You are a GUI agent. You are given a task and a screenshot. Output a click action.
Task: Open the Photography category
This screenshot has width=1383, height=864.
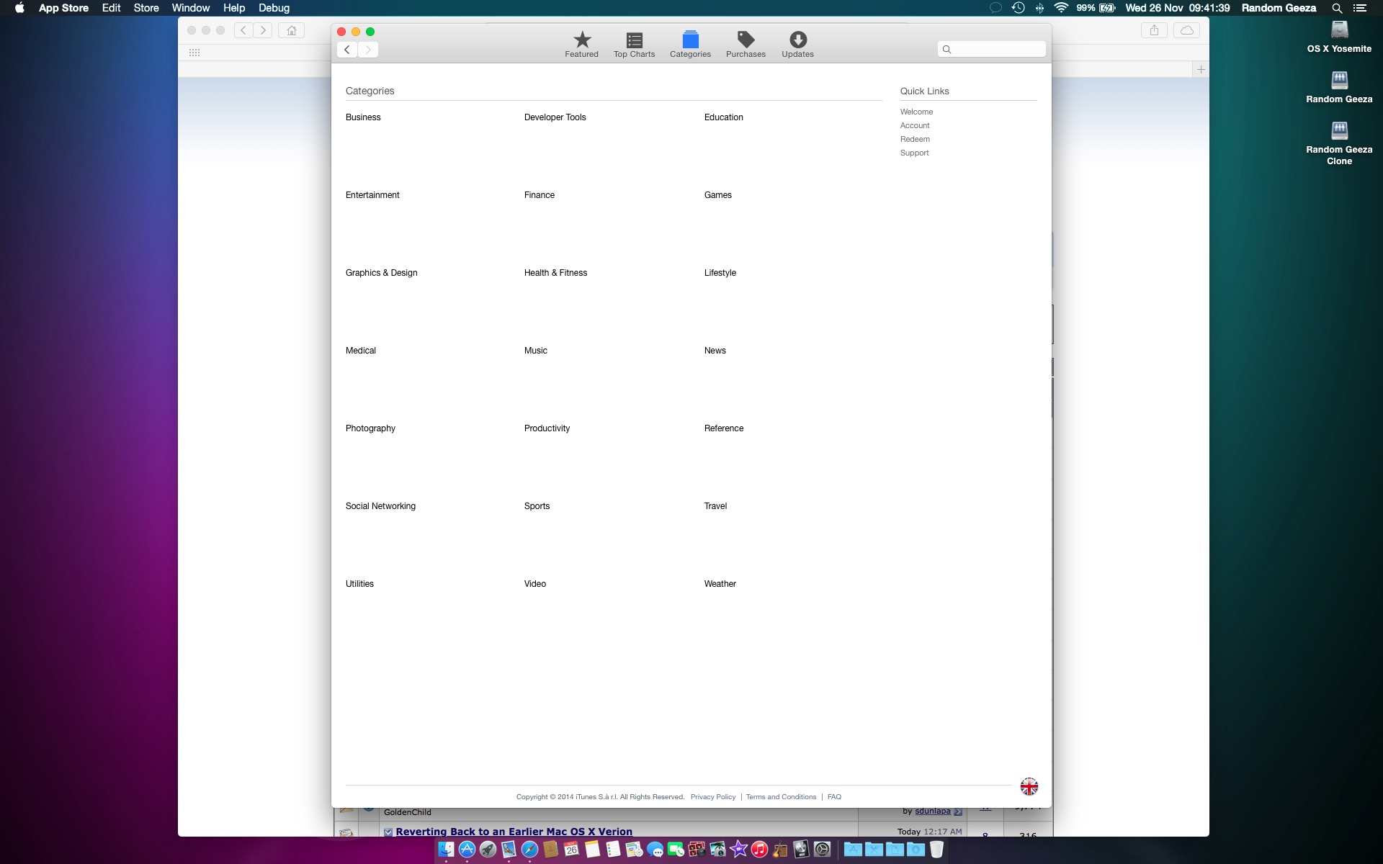(370, 428)
